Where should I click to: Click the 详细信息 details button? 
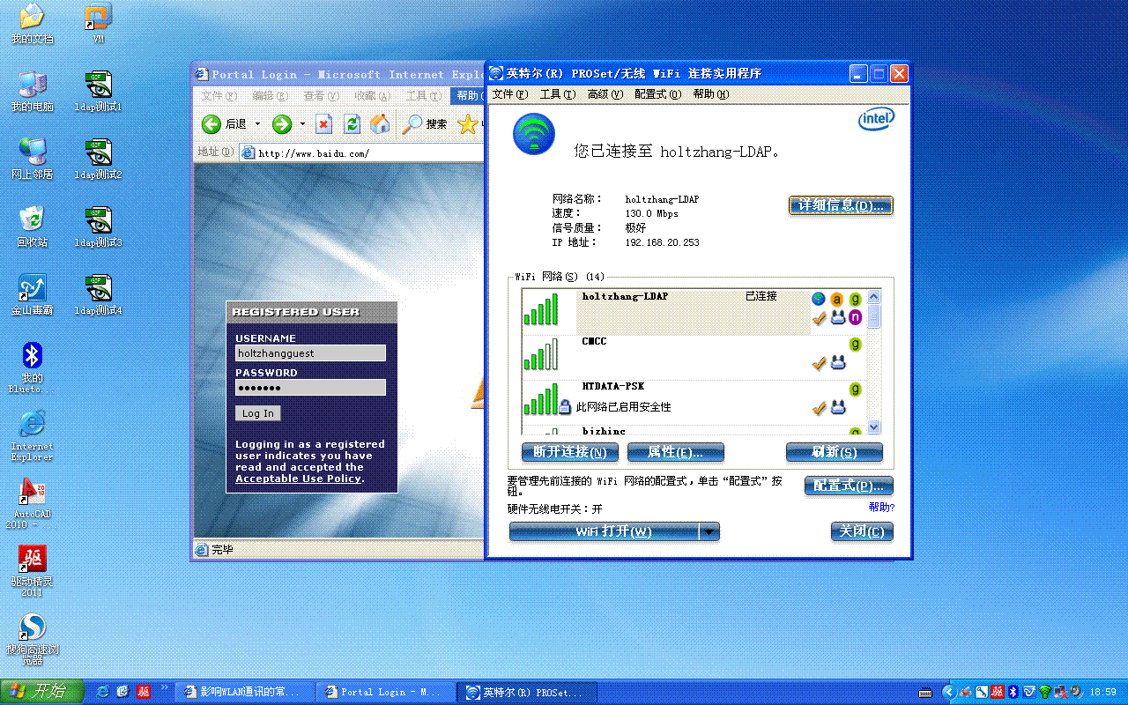point(841,205)
